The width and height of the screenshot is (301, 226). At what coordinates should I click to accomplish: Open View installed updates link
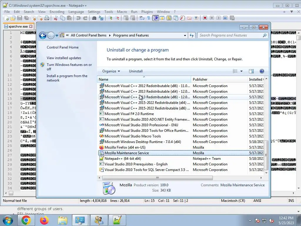(64, 58)
